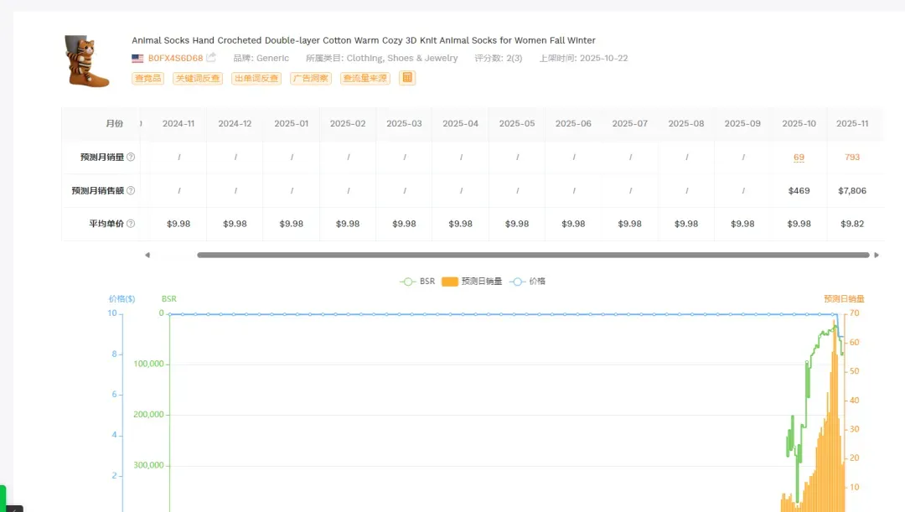Toggle the 预测日销量 legend series
The image size is (905, 512).
click(472, 281)
